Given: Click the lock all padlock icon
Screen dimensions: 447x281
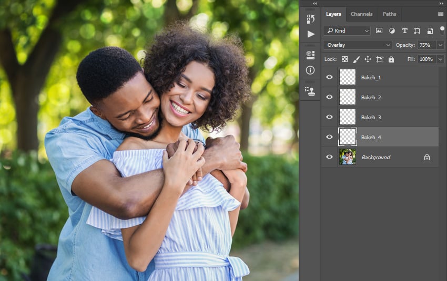Looking at the screenshot, I should [x=391, y=59].
